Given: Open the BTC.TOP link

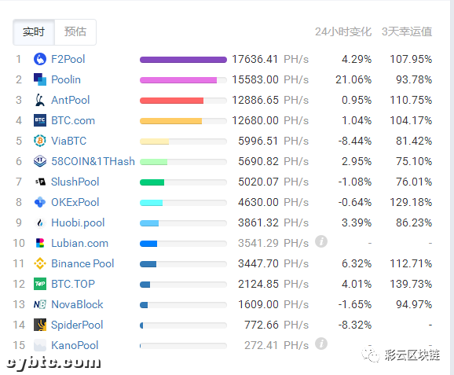Looking at the screenshot, I should (73, 284).
